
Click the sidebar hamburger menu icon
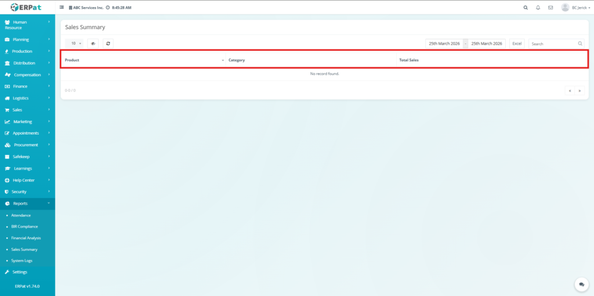tap(62, 8)
